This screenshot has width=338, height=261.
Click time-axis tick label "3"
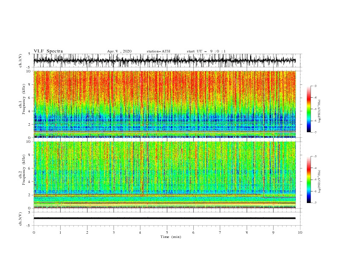(114, 232)
